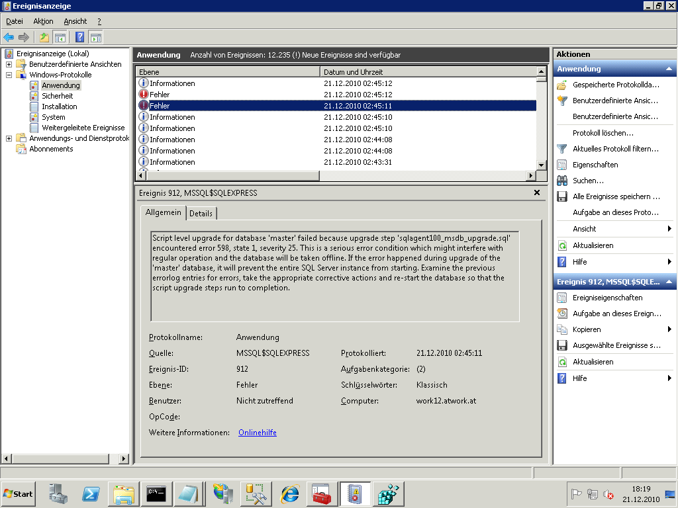Click the blue help question mark toolbar icon
This screenshot has height=508, width=678.
point(80,37)
